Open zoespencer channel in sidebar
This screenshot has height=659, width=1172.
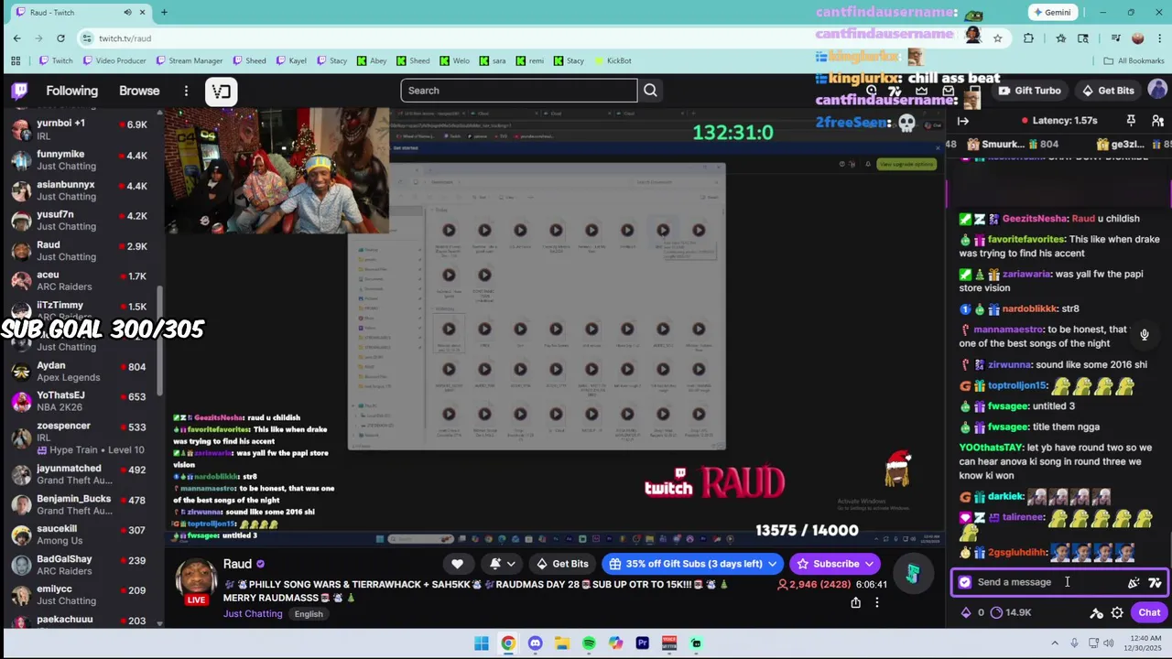coord(81,438)
